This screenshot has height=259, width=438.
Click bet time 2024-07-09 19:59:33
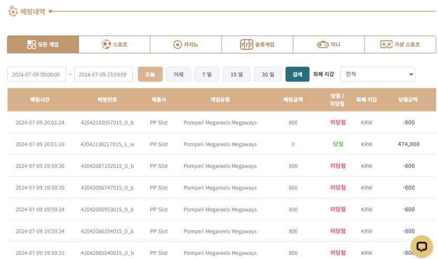pyautogui.click(x=40, y=253)
